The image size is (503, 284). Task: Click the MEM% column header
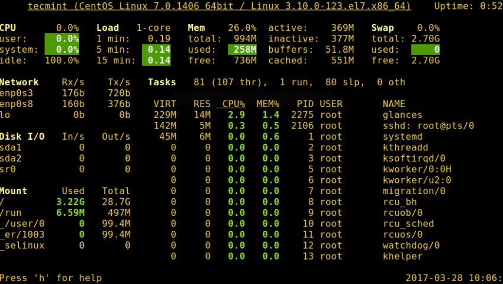267,104
